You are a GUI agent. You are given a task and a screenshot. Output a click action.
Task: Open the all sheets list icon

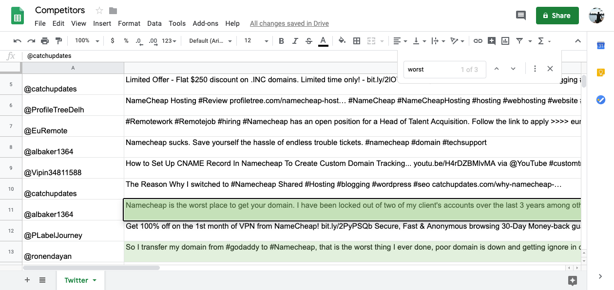(x=42, y=280)
